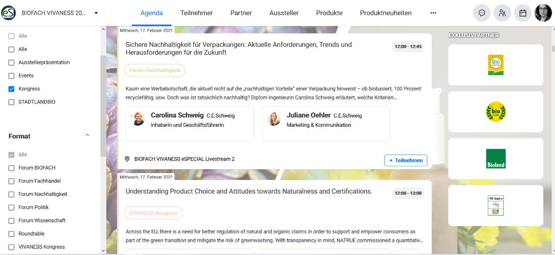Open the chat messages icon

point(482,13)
